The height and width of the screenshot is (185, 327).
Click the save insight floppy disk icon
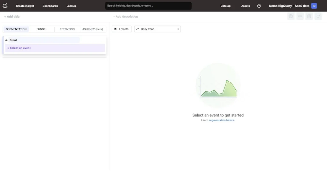point(291,16)
